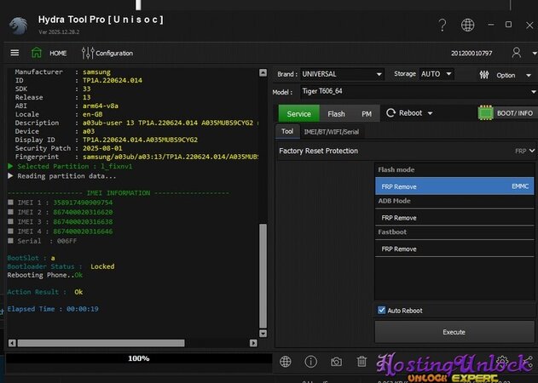
Task: Click the trash icon to clear log
Action: click(362, 362)
